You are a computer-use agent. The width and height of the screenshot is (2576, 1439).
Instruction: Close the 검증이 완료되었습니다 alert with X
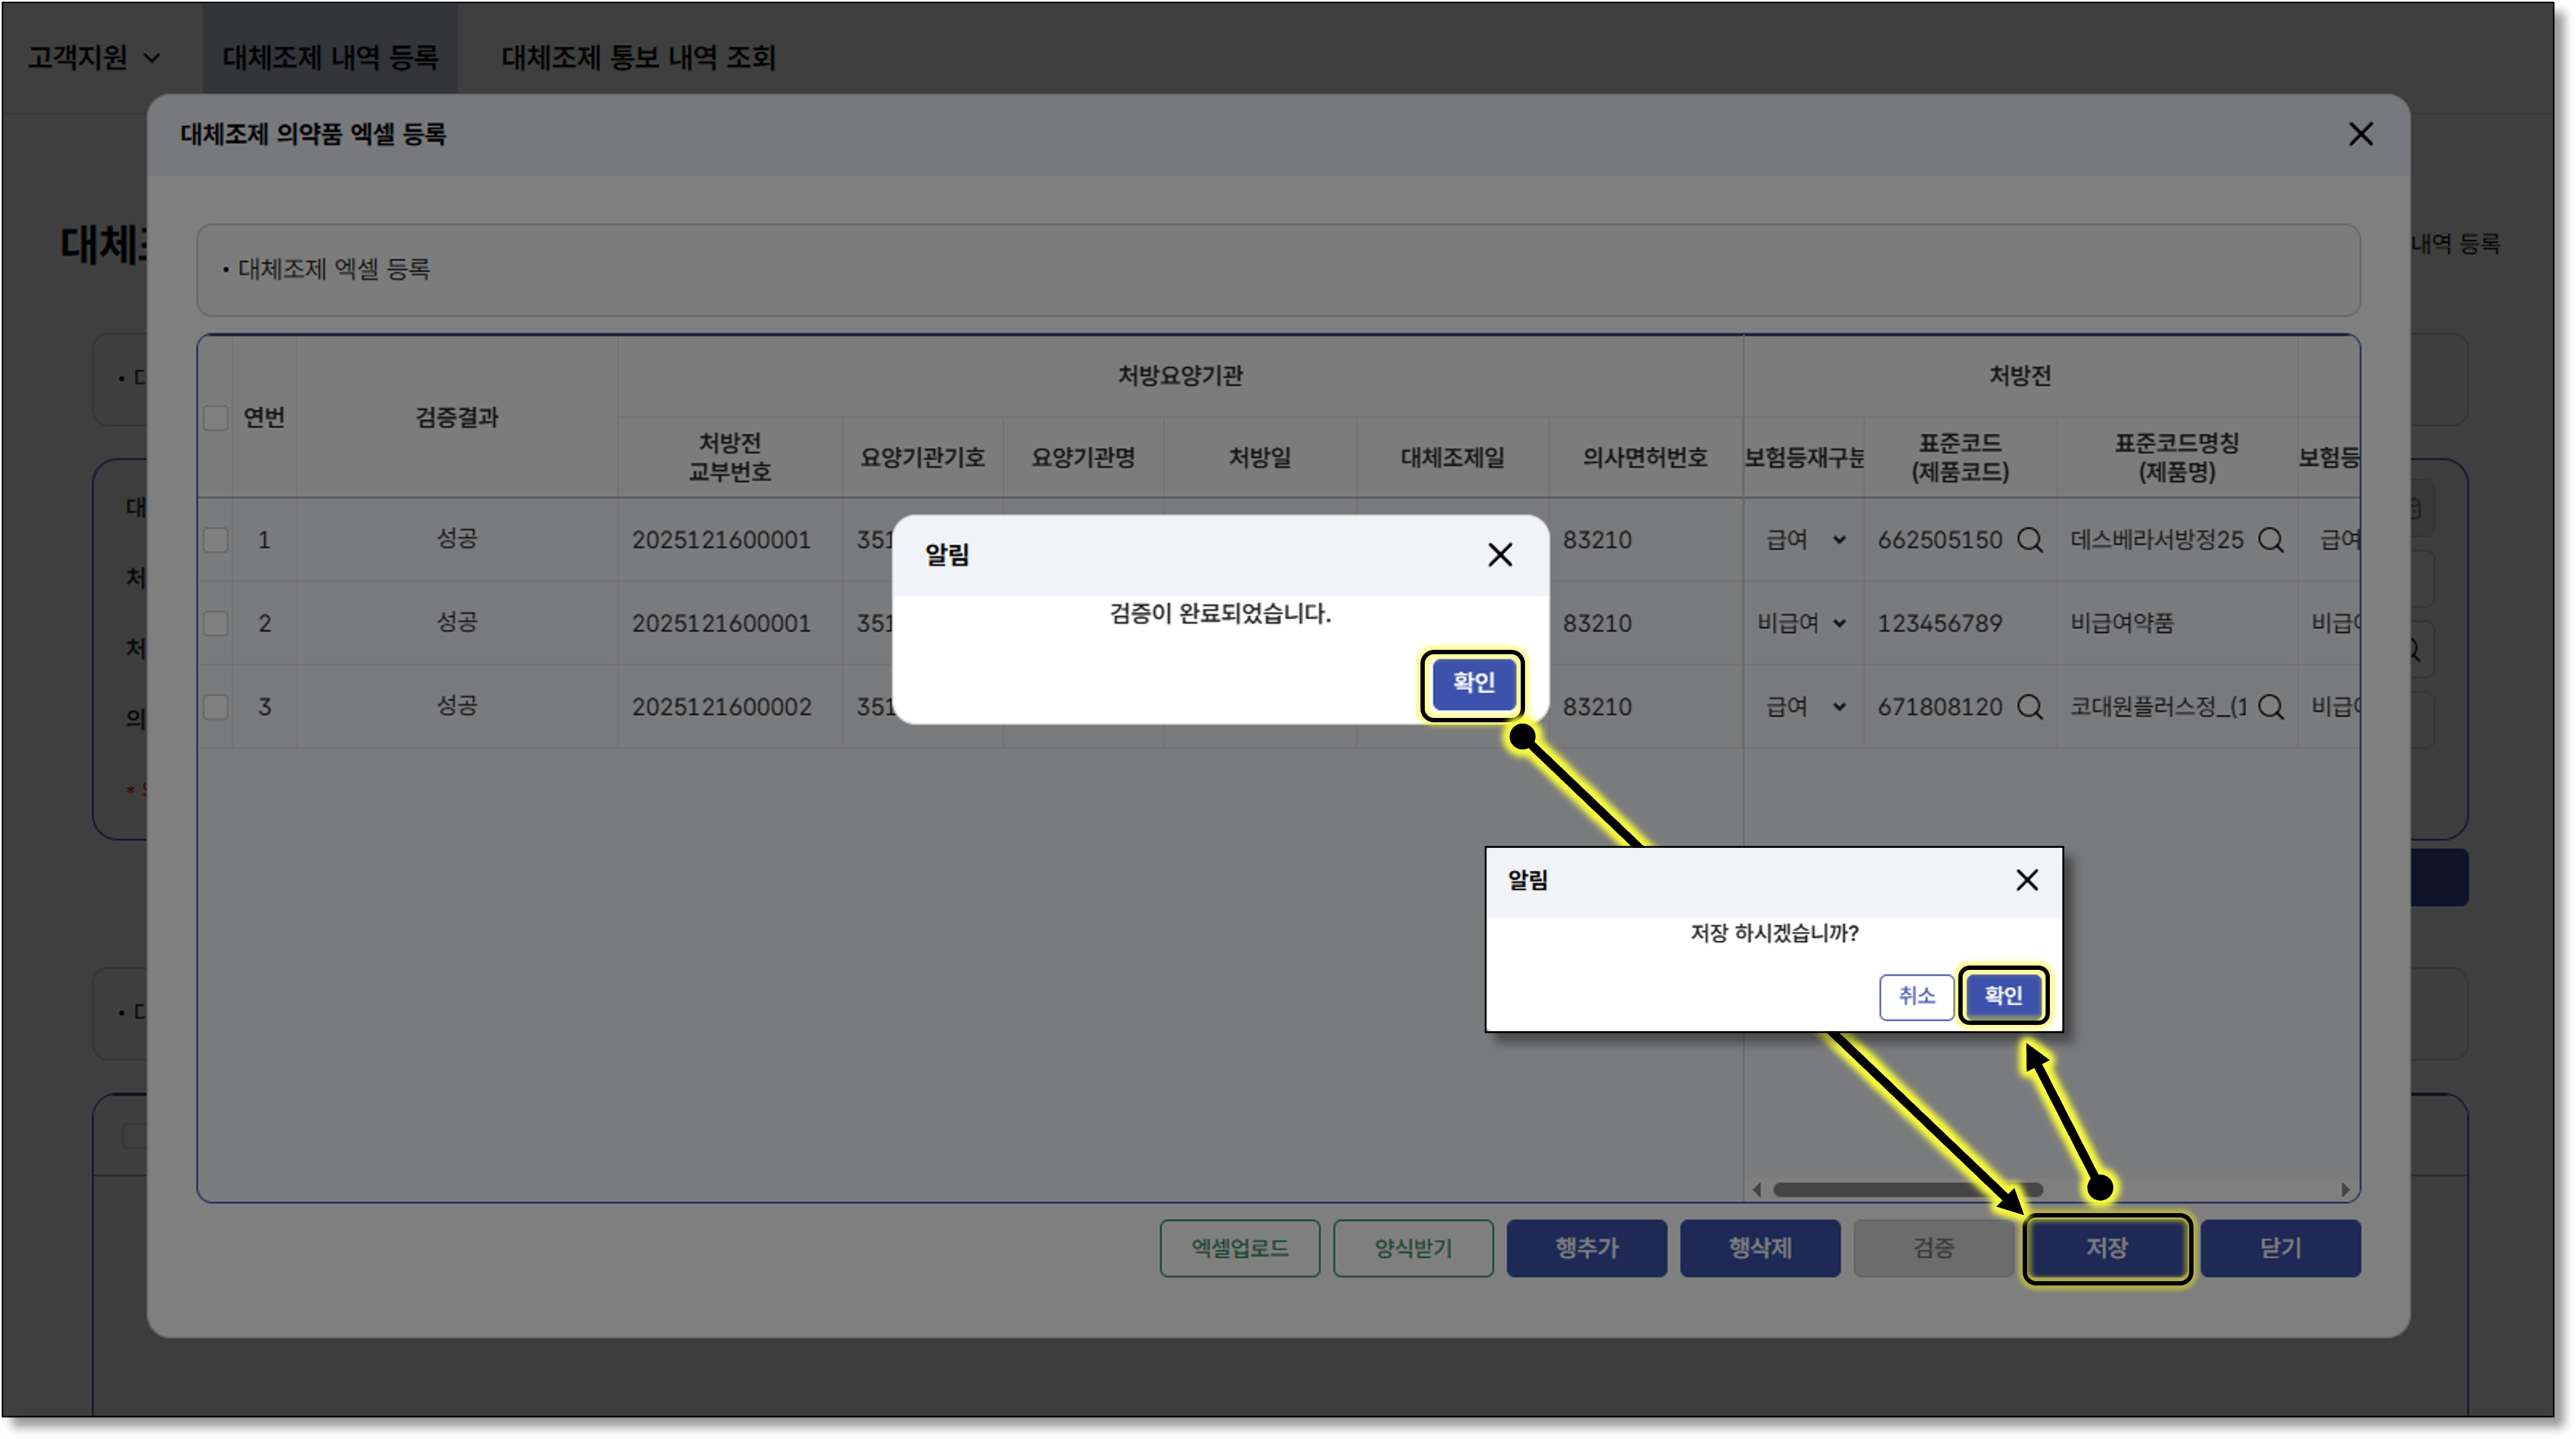[1499, 555]
